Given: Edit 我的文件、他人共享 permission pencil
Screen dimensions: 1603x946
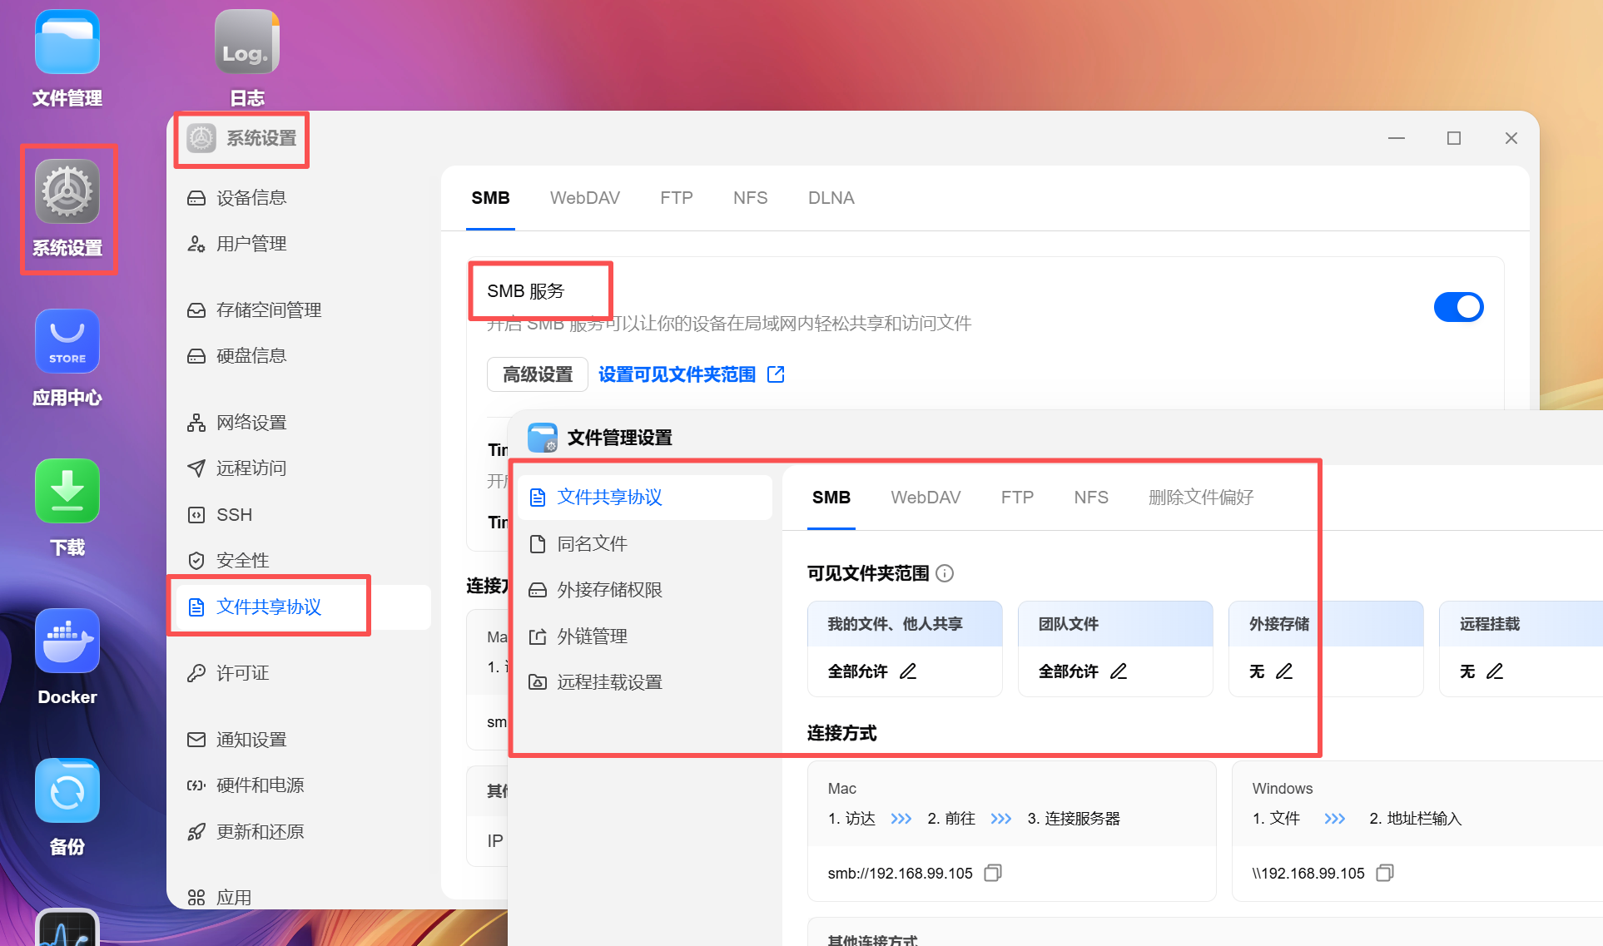Looking at the screenshot, I should click(908, 671).
